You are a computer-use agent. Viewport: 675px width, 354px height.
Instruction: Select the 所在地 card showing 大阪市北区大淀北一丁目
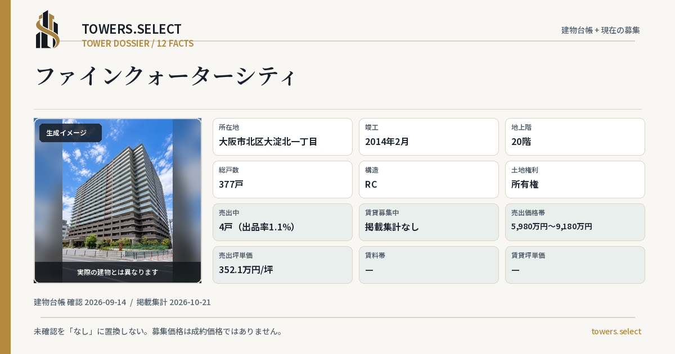click(x=282, y=137)
